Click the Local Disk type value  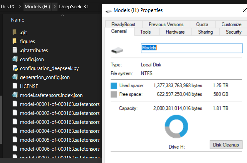coord(151,65)
